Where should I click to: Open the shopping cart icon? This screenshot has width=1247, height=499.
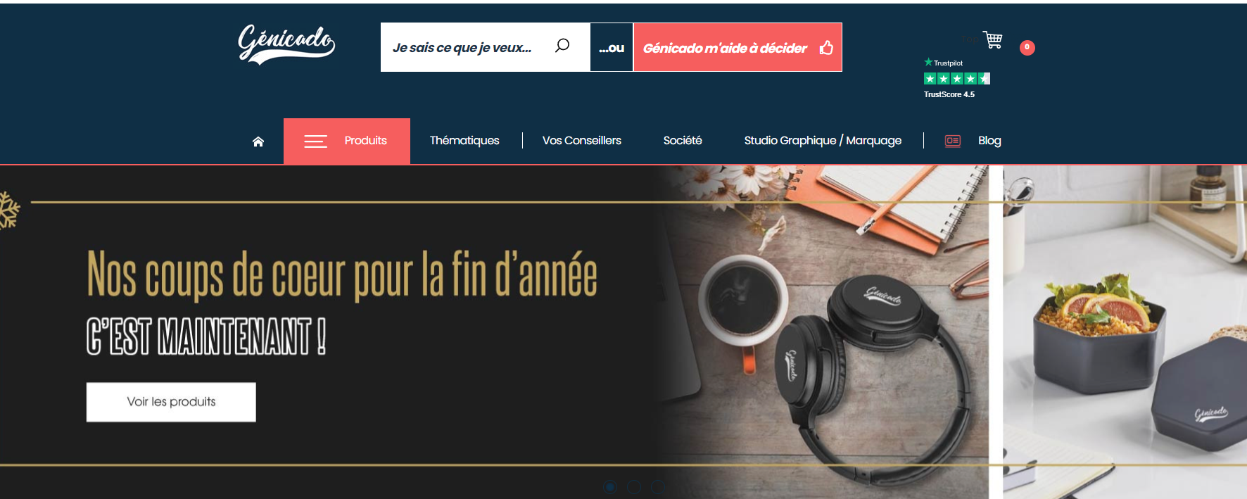pos(993,40)
